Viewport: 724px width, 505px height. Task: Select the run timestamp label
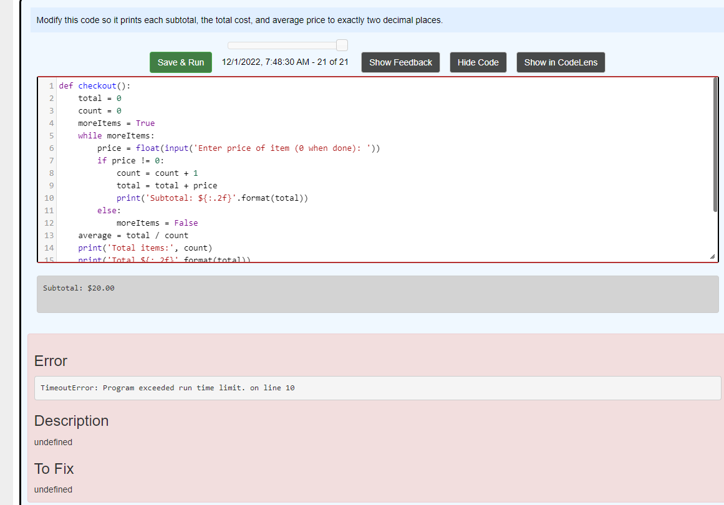pos(286,62)
